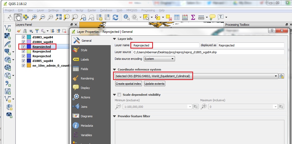Screen dimensions: 292x144
Task: Click the Show Bookmarks icon
Action: coord(108,17)
